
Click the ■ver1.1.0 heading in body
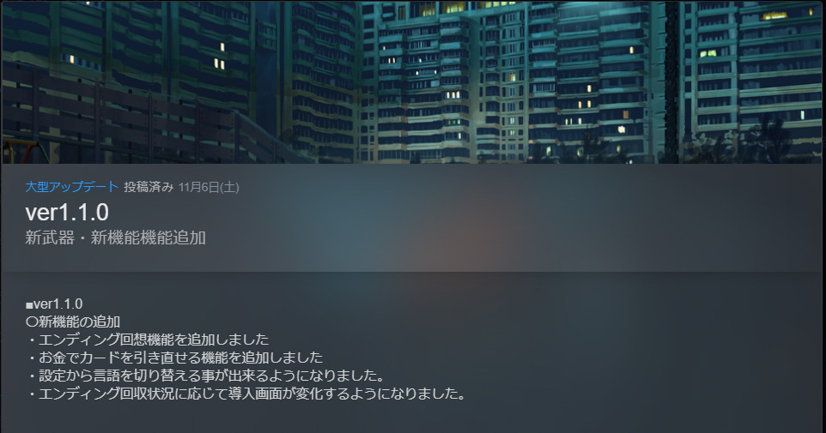tap(54, 304)
